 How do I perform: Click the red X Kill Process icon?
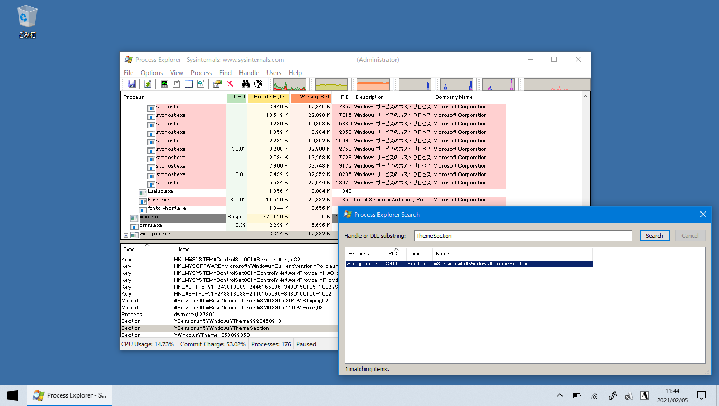[x=230, y=84]
